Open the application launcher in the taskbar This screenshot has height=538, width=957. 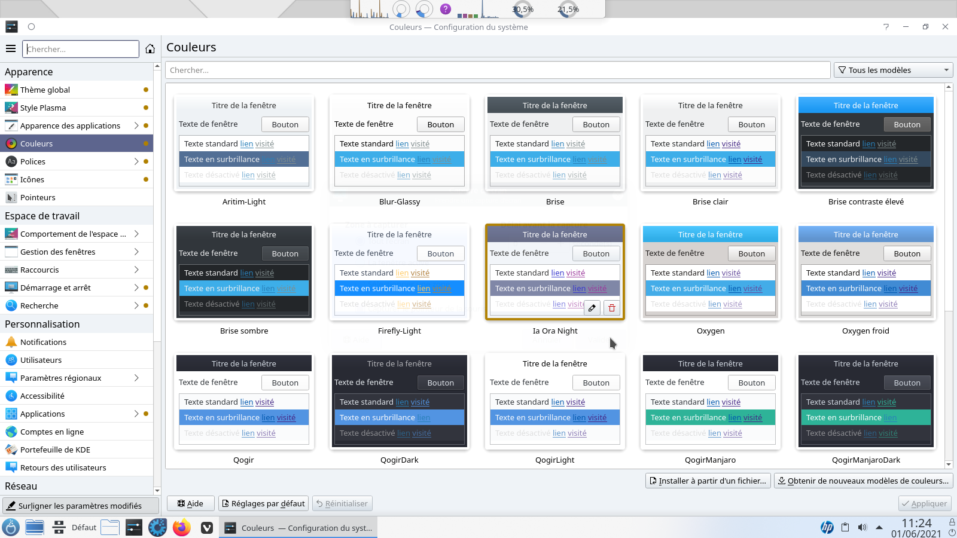point(11,527)
